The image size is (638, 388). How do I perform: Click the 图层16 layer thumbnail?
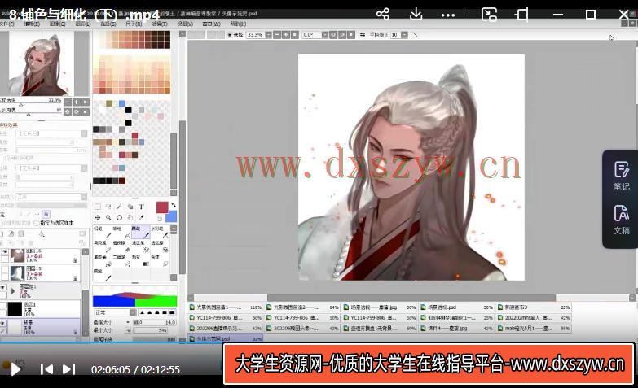click(17, 255)
